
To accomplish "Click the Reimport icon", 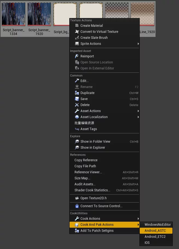I will (x=77, y=56).
